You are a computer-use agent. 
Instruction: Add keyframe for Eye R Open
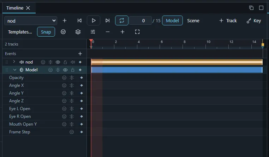pos(82,116)
